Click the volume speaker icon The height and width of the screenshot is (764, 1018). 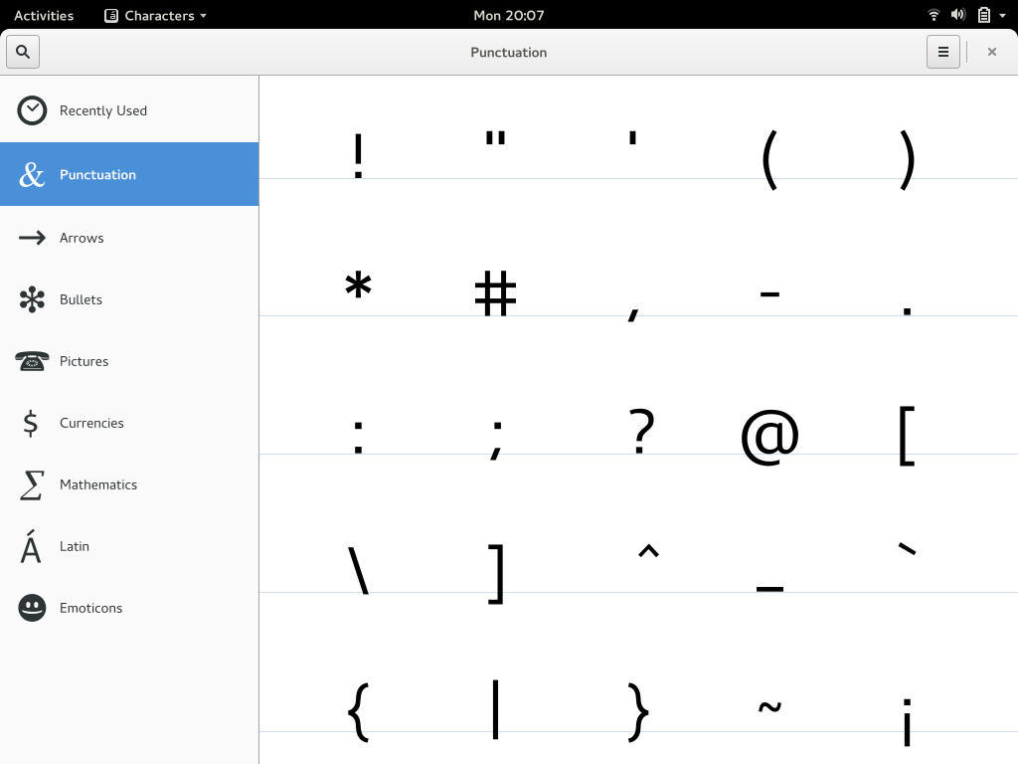pos(957,15)
